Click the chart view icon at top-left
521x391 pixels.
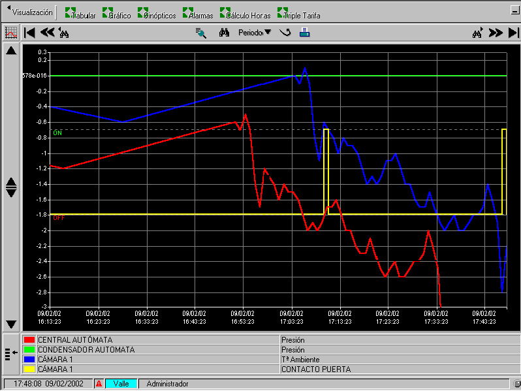[x=10, y=33]
